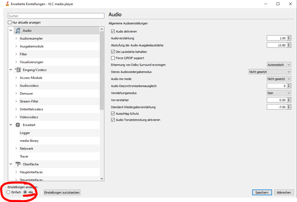Click the Eingang/Codecs category icon
Viewport: 297px width, 202px height.
coord(18,70)
